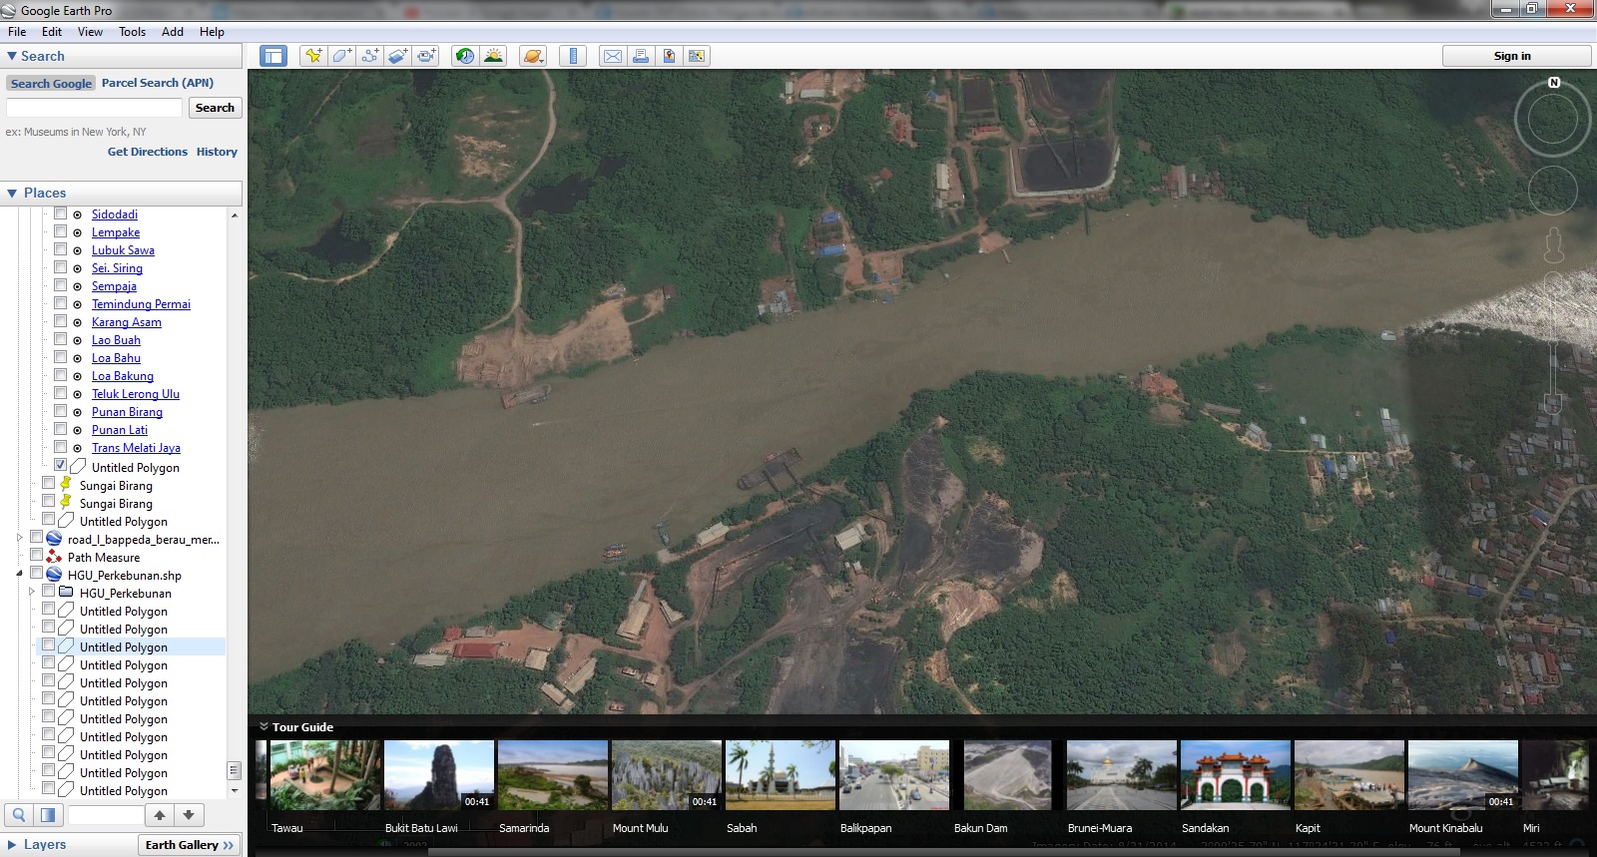Open the Samarinda tour thumbnail
The height and width of the screenshot is (857, 1597).
point(552,774)
